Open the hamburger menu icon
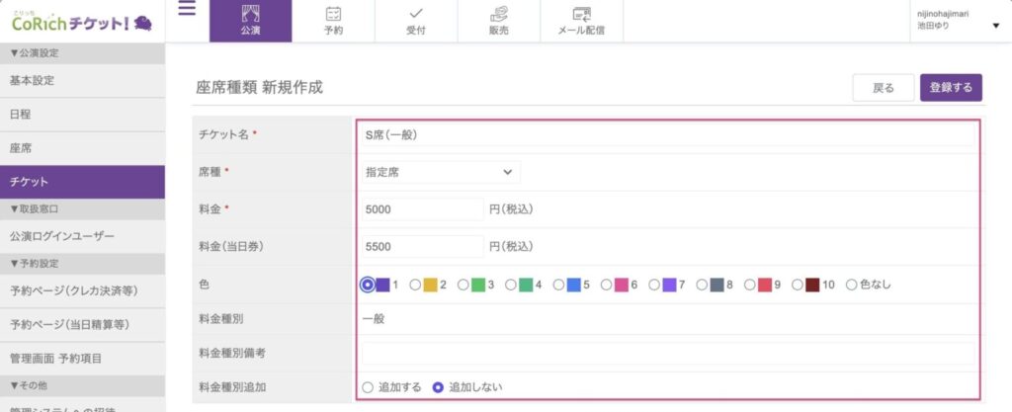 (x=187, y=10)
